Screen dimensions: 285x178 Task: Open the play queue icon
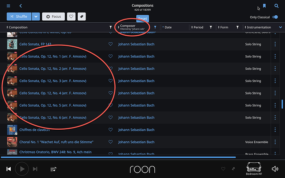[53, 169]
